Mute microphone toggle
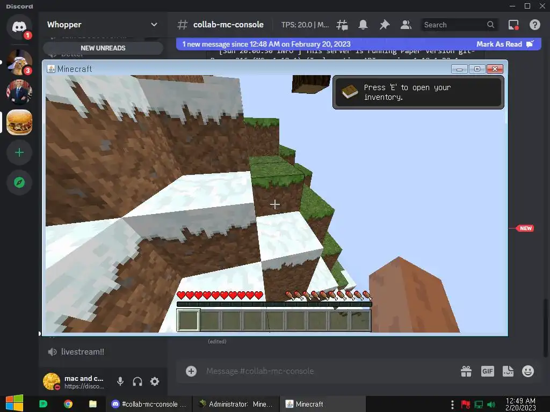The height and width of the screenshot is (412, 550). [x=120, y=381]
